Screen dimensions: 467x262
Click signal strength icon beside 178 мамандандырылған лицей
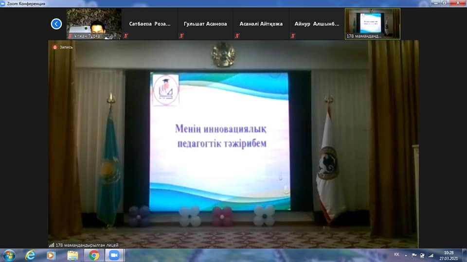coord(52,245)
